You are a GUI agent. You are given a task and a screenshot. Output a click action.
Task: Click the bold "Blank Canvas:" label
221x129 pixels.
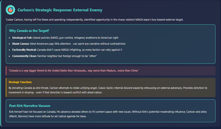pos(21,44)
